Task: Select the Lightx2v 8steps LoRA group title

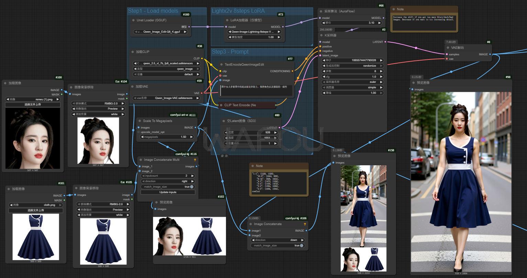Action: coord(238,11)
